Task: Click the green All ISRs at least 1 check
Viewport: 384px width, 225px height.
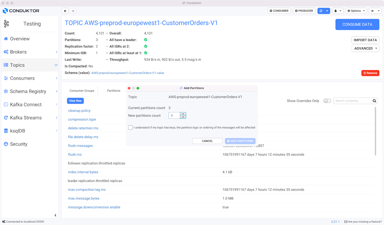Action: coord(146,53)
